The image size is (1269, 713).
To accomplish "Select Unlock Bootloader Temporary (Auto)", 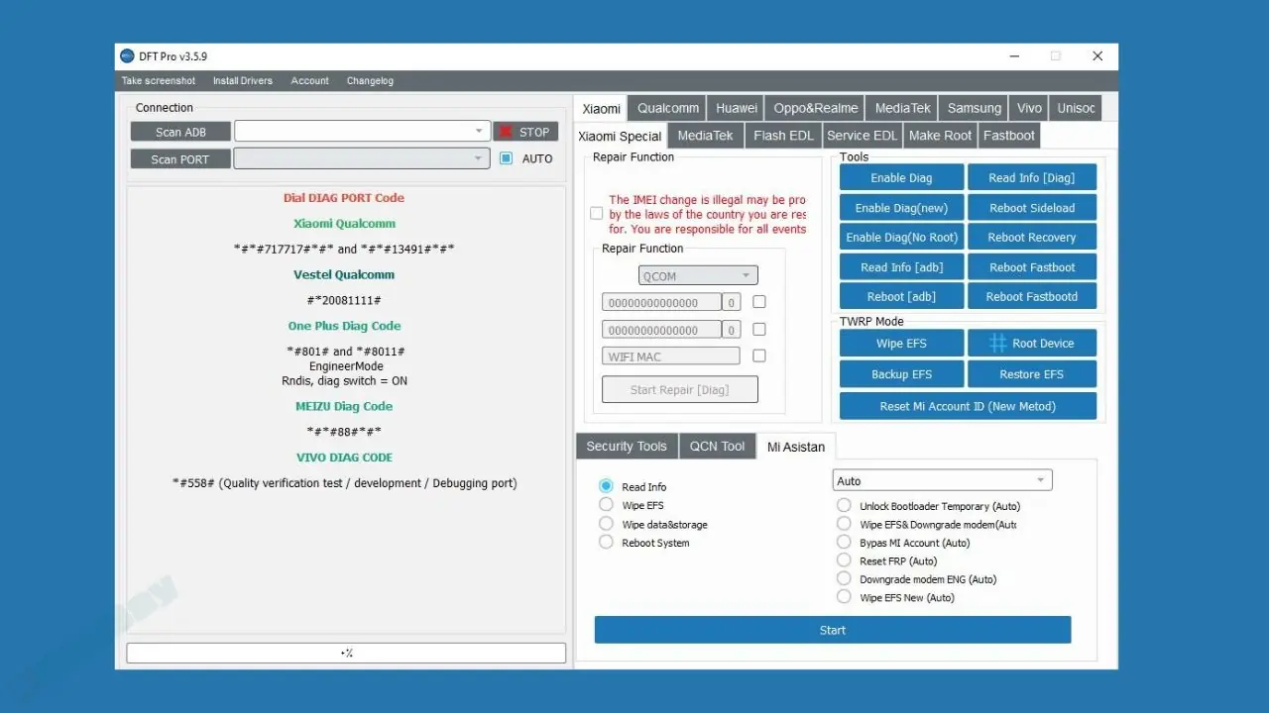I will coord(844,505).
